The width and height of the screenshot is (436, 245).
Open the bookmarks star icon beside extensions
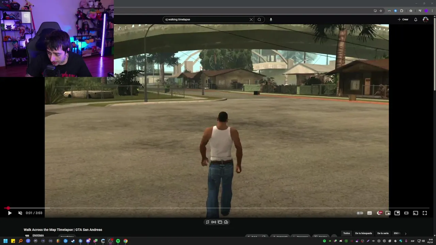pyautogui.click(x=411, y=11)
